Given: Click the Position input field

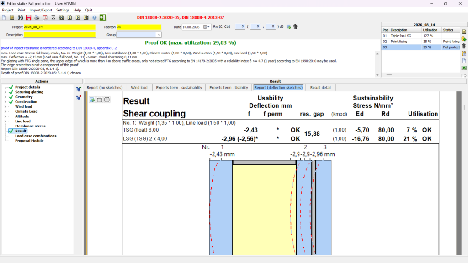Looking at the screenshot, I should (x=139, y=27).
